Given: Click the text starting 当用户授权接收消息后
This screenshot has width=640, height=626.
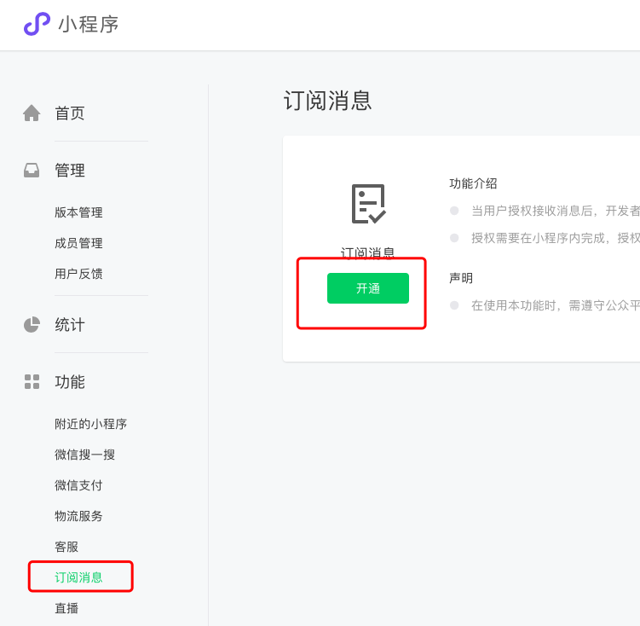Looking at the screenshot, I should [556, 211].
